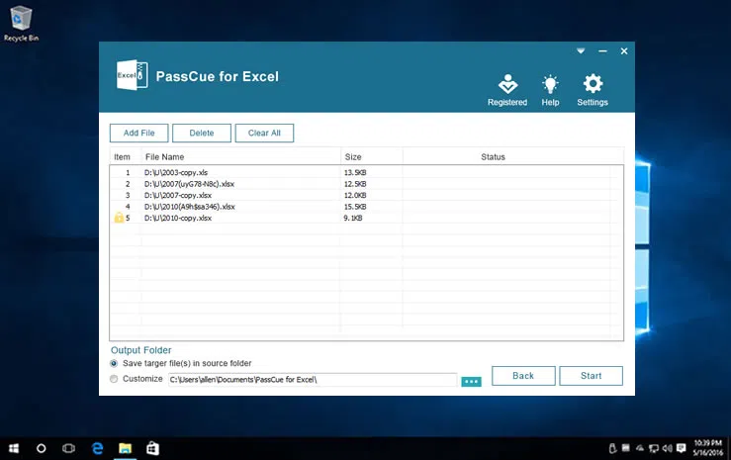731x460 pixels.
Task: Browse output folder with the three-dots button
Action: (x=471, y=382)
